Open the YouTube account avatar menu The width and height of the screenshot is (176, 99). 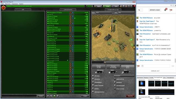pos(171,10)
